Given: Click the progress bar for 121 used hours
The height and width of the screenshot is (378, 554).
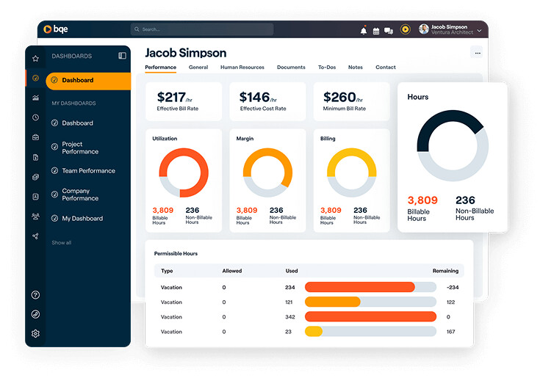Looking at the screenshot, I should (370, 302).
